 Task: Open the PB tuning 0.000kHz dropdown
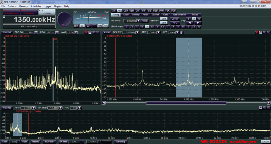139,21
